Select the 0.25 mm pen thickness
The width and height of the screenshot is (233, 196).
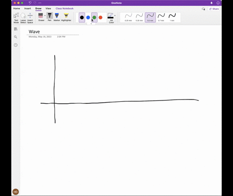pos(128,17)
